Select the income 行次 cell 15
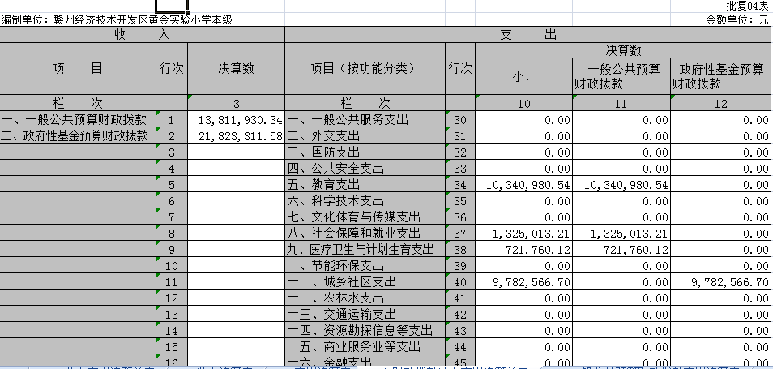773x369 pixels. tap(172, 346)
